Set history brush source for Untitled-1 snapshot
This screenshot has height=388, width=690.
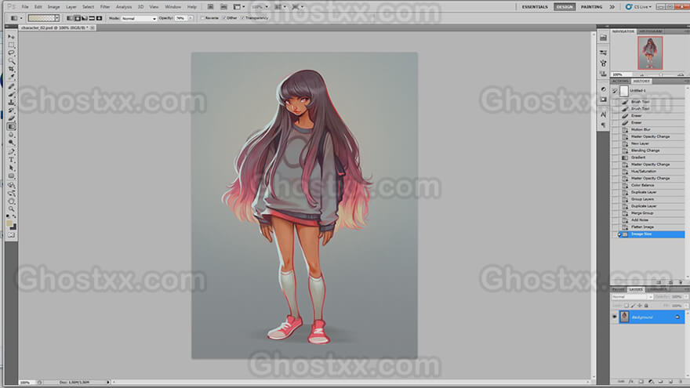(x=615, y=91)
